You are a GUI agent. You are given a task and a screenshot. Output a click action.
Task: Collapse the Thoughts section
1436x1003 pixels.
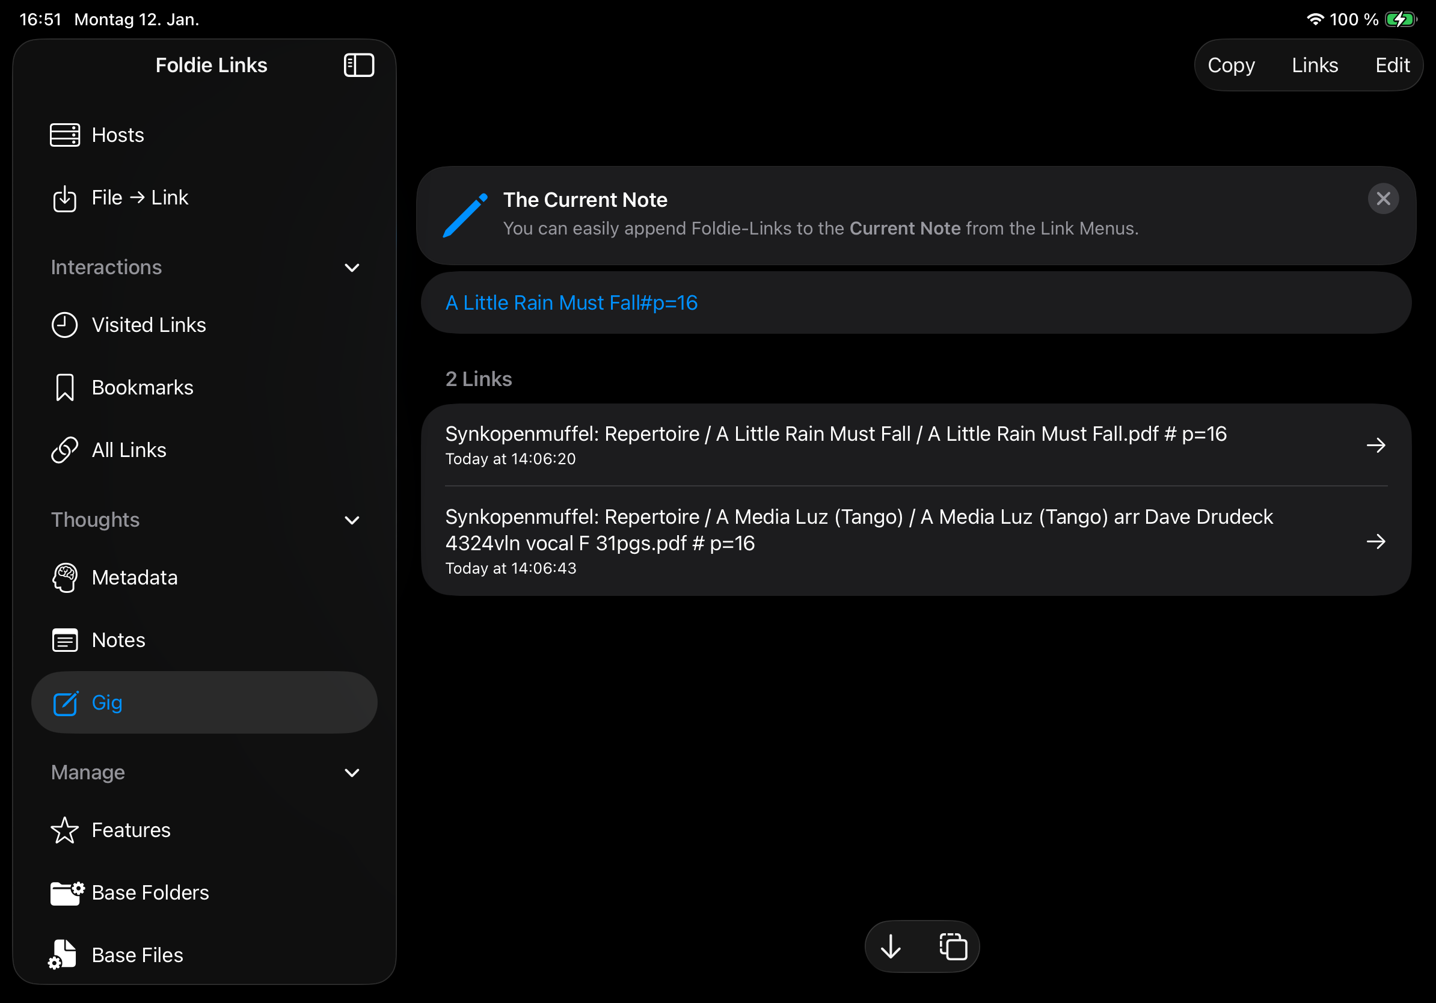(x=352, y=520)
